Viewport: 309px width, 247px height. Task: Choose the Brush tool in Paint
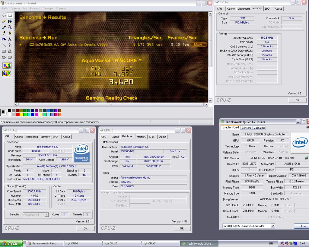coord(10,33)
